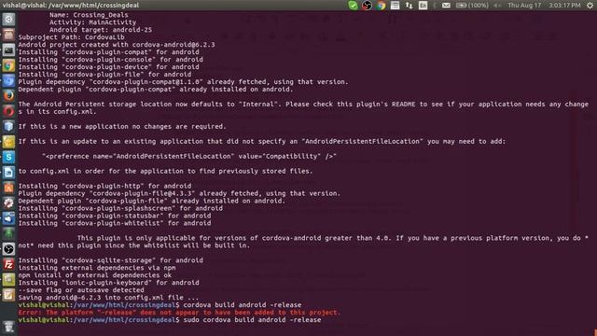Click the Installing "cordova-plugin-statusbar" line
This screenshot has height=336, width=597.
pos(115,216)
